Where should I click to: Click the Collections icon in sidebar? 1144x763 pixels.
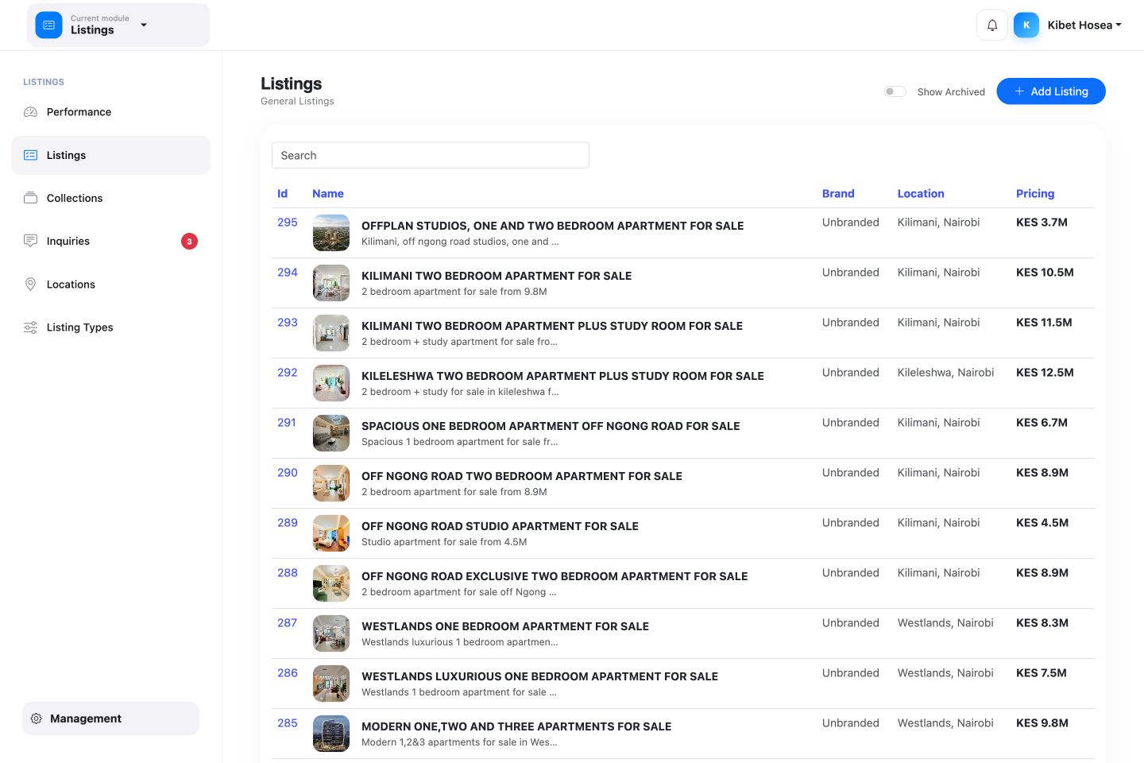coord(30,198)
